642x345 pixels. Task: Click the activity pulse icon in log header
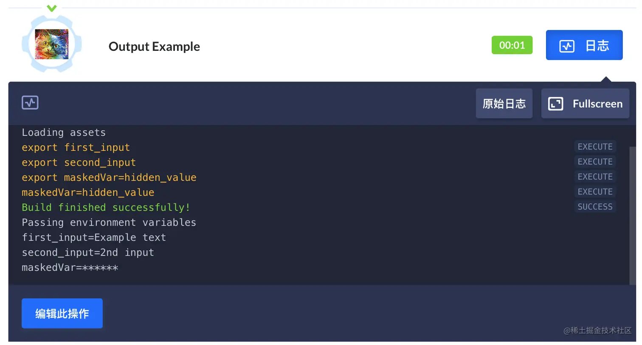coord(30,103)
